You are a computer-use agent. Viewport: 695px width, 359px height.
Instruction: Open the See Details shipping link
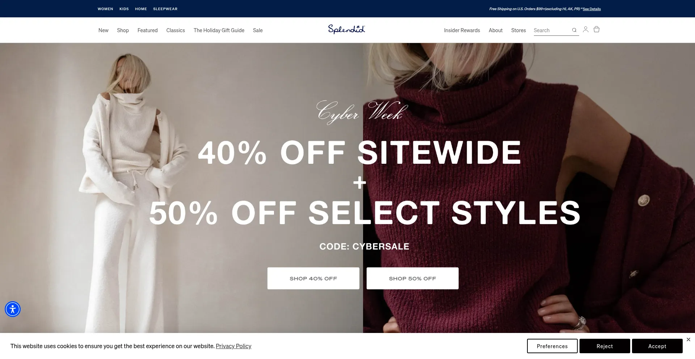tap(592, 9)
